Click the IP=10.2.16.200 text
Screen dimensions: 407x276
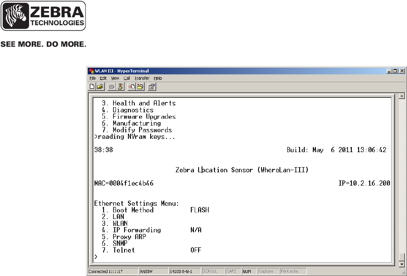pyautogui.click(x=364, y=183)
